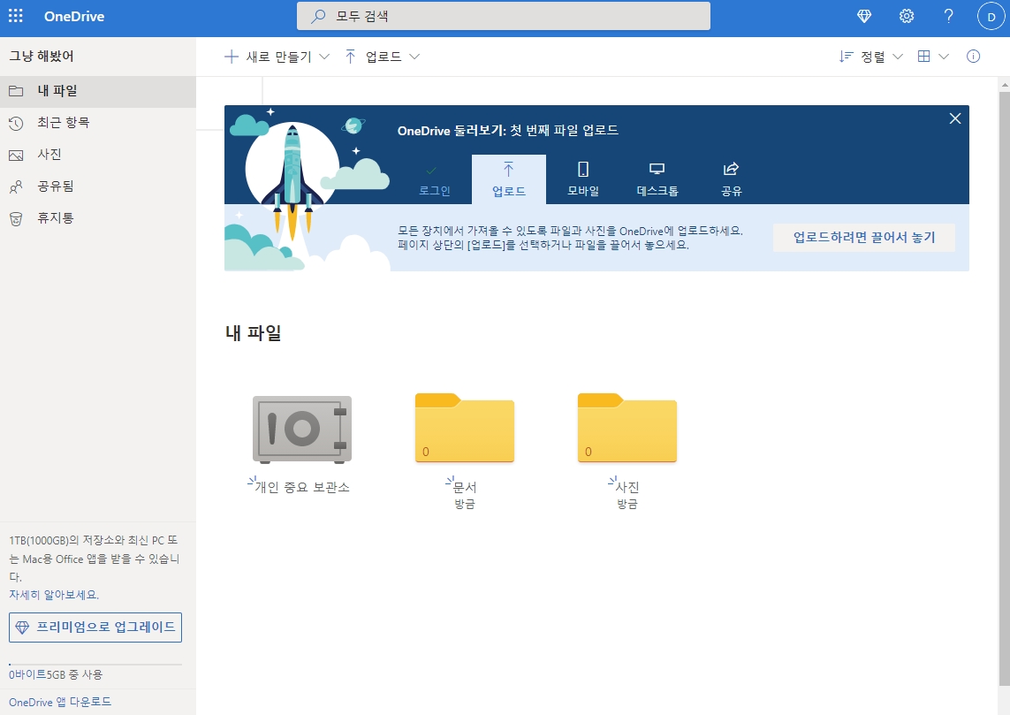
Task: Click the 0바이트5GB 중 사용 storage link
Action: 56,675
